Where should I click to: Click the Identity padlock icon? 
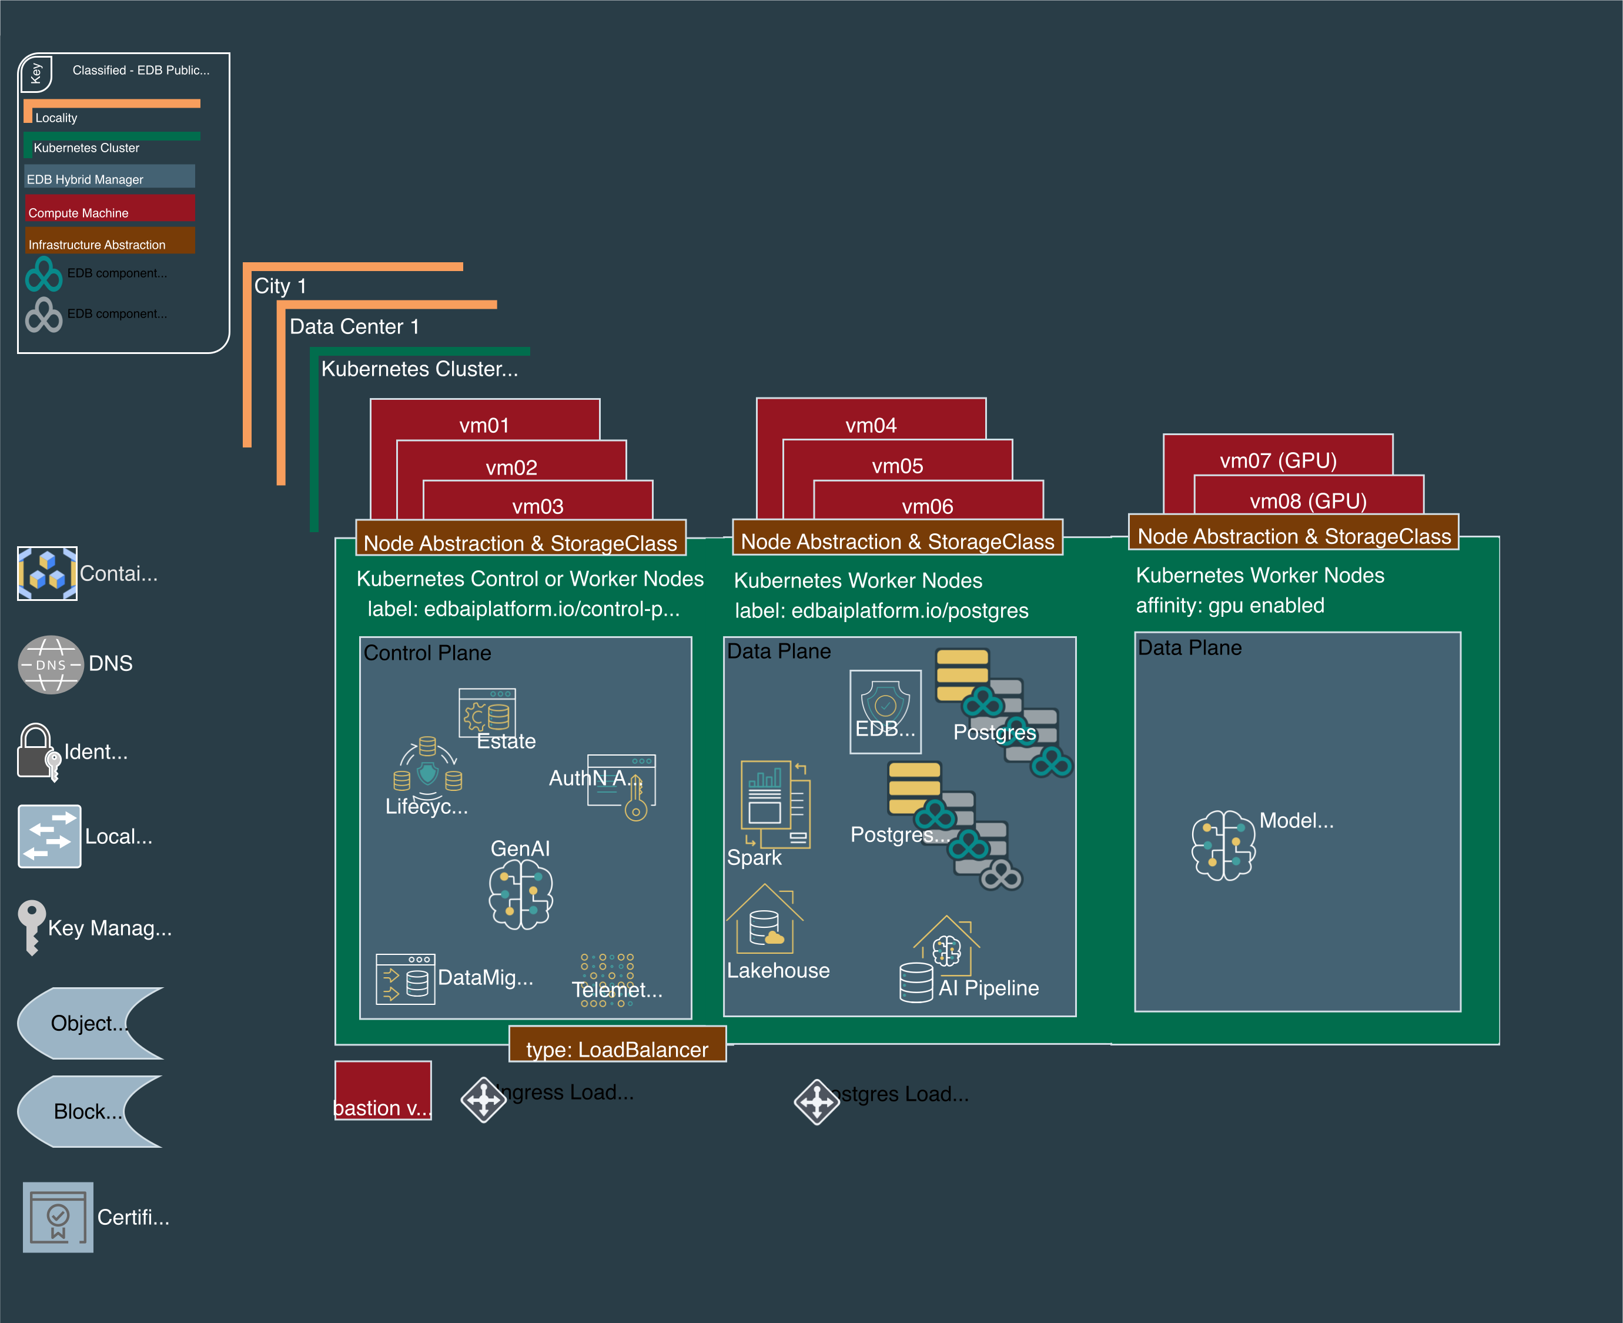(39, 752)
